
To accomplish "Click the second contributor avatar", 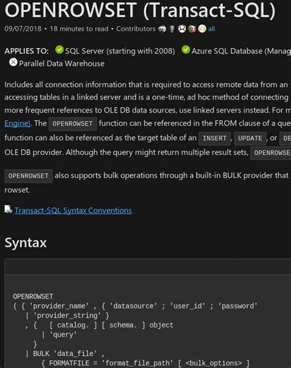I will pyautogui.click(x=172, y=29).
